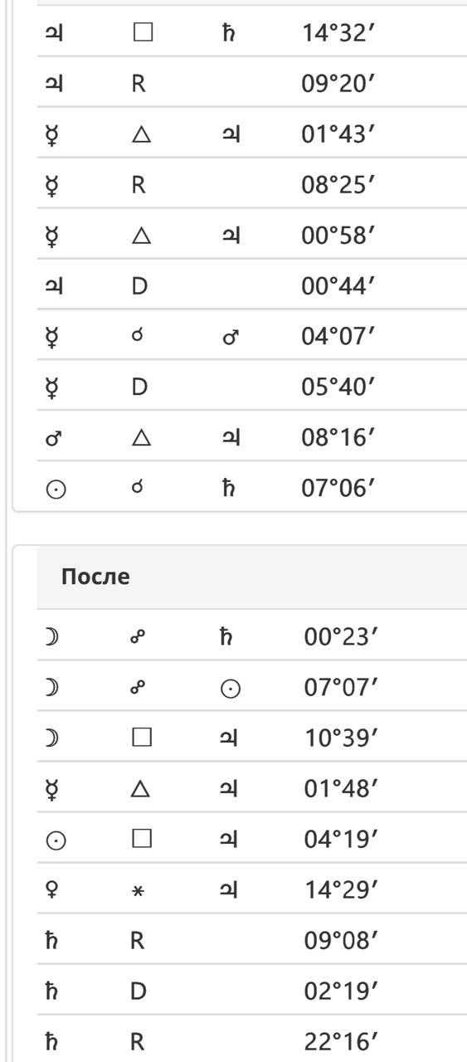Click the Sun symbol in the 07°06′ row
Image resolution: width=467 pixels, height=1062 pixels.
click(x=55, y=489)
